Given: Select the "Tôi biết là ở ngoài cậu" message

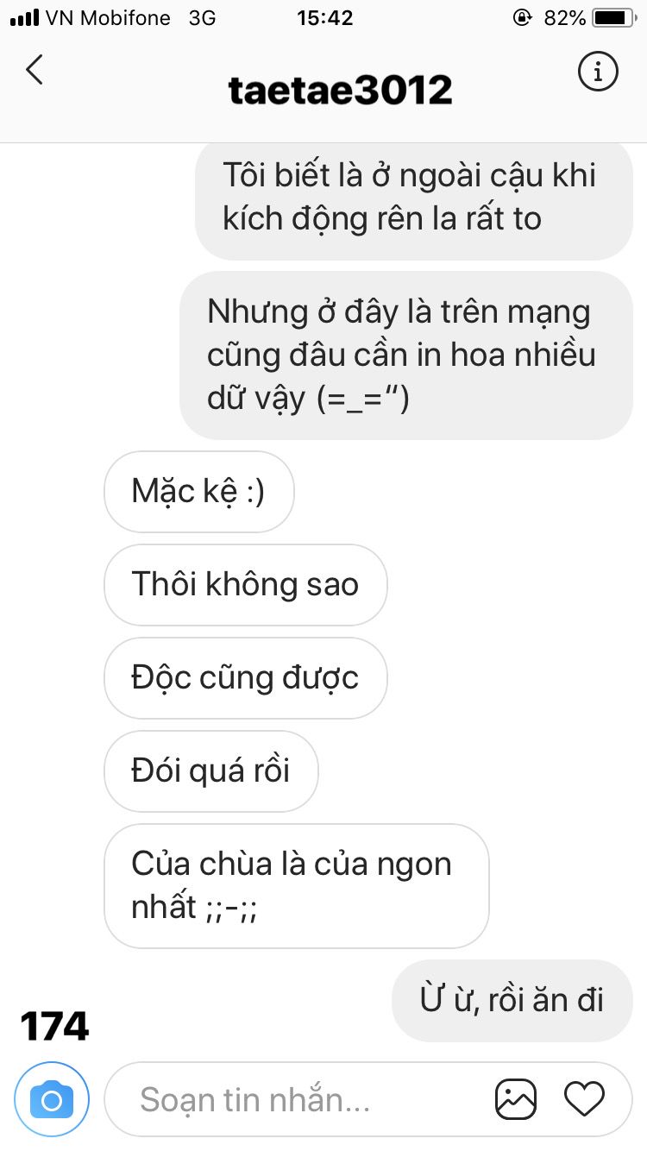Looking at the screenshot, I should click(x=414, y=198).
